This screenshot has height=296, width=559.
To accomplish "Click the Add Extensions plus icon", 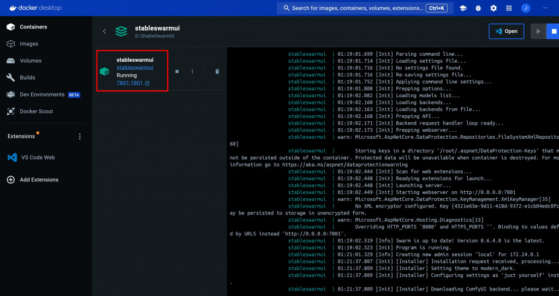I will [11, 180].
